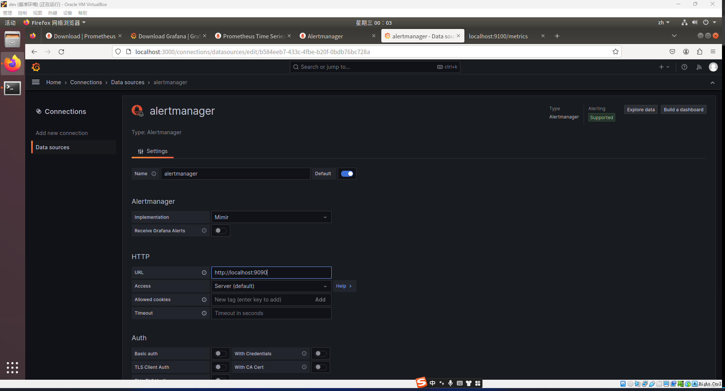Click Add next to Allowed cookies tag
This screenshot has width=725, height=391.
click(320, 300)
